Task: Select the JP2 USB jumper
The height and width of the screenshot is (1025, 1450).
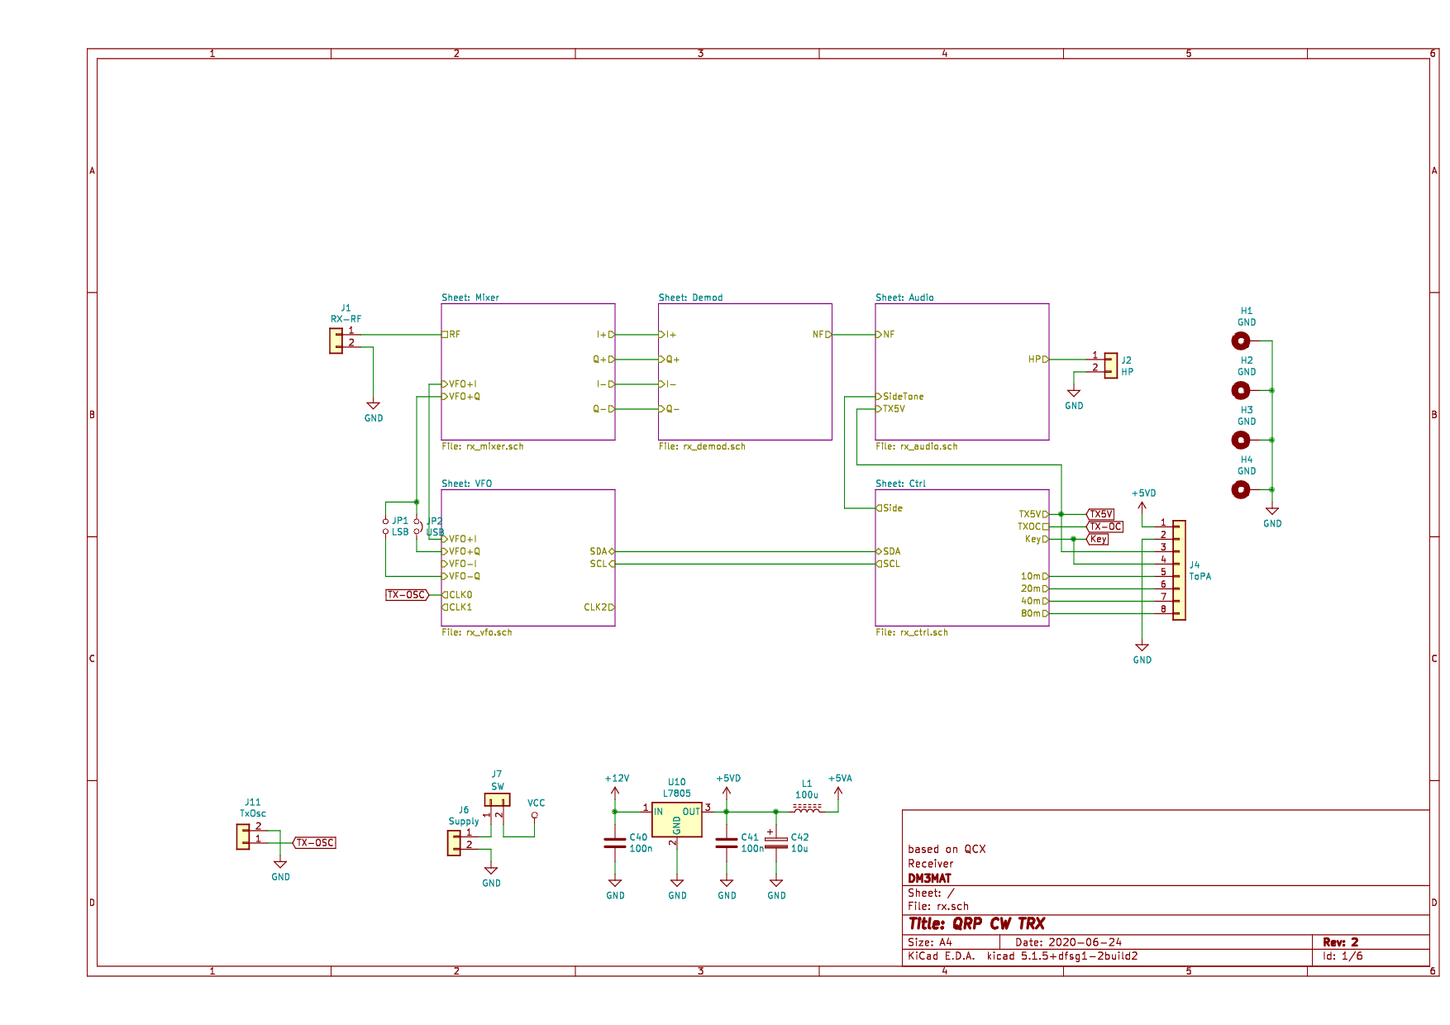Action: point(417,527)
